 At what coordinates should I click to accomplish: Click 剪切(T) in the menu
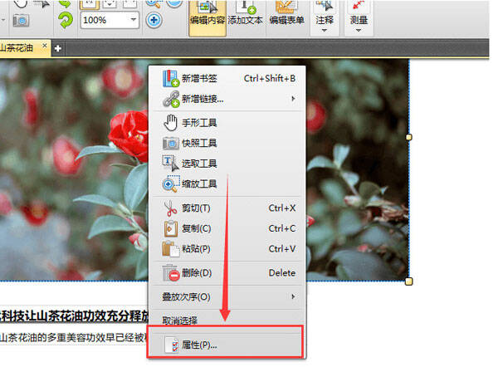[x=227, y=208]
